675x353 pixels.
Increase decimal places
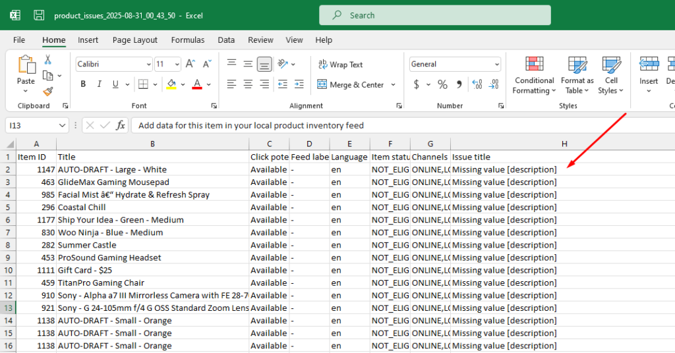477,84
